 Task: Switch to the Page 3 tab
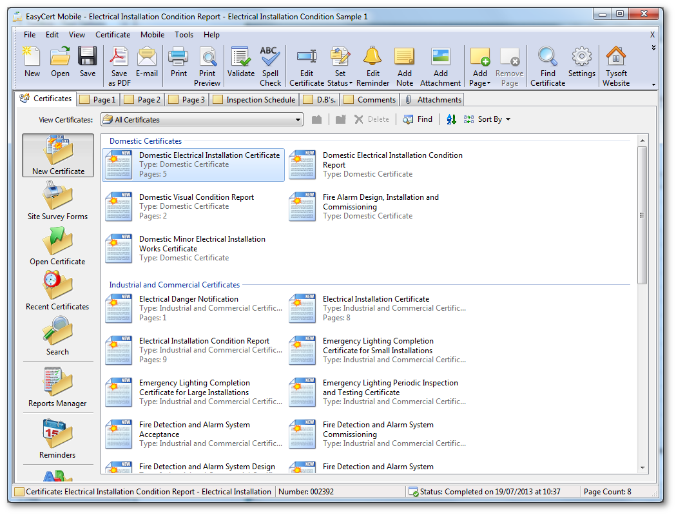[x=187, y=100]
